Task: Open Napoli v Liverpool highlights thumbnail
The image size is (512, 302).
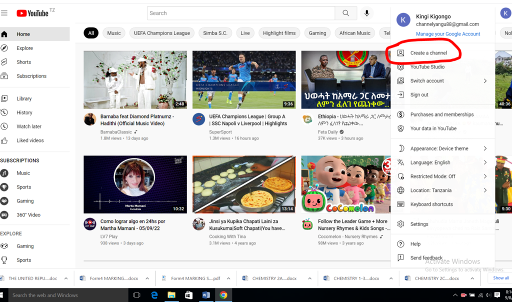Action: pos(244,79)
